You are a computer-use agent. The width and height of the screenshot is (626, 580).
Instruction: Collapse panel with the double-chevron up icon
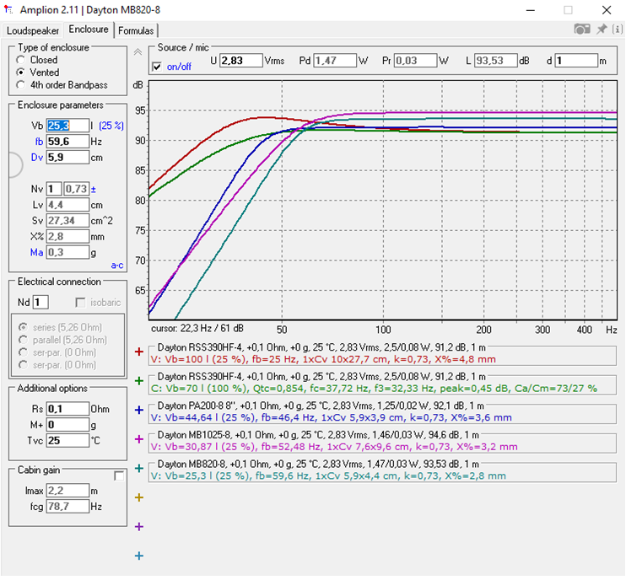pos(138,52)
